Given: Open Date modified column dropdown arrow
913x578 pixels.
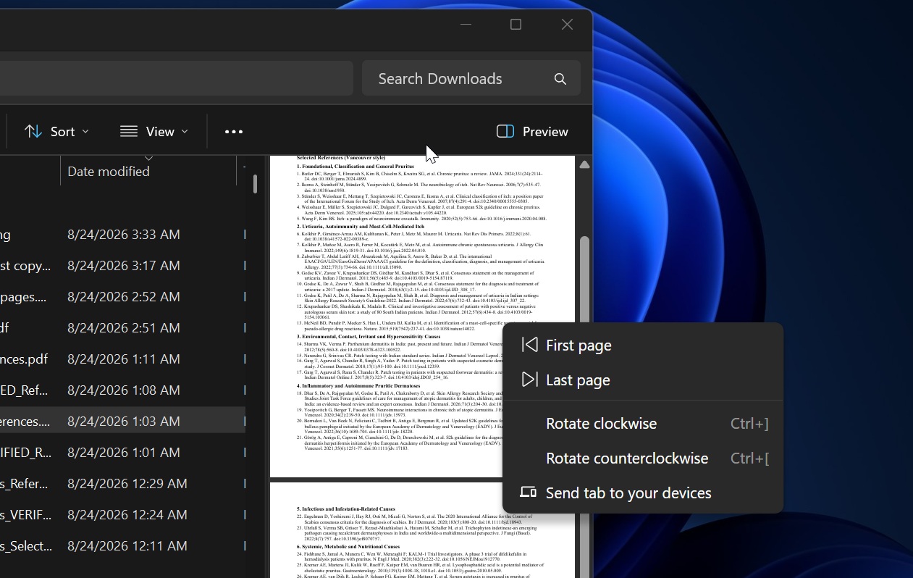Looking at the screenshot, I should (148, 158).
